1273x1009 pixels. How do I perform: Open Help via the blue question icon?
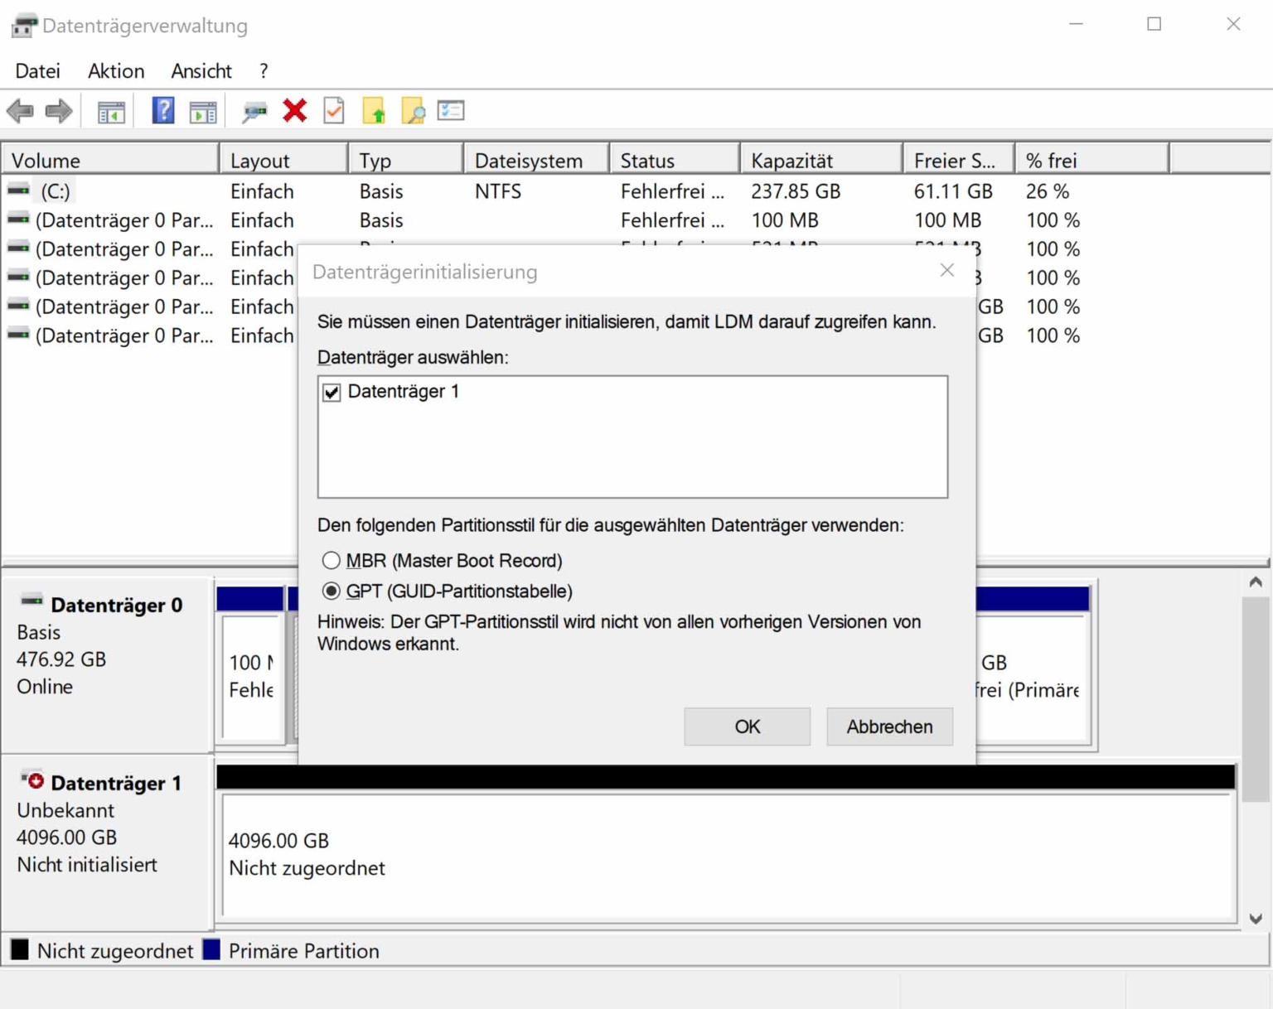coord(163,110)
